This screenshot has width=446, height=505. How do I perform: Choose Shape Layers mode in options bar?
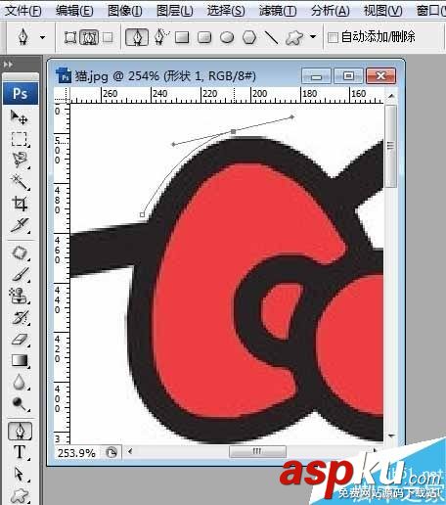click(x=70, y=37)
